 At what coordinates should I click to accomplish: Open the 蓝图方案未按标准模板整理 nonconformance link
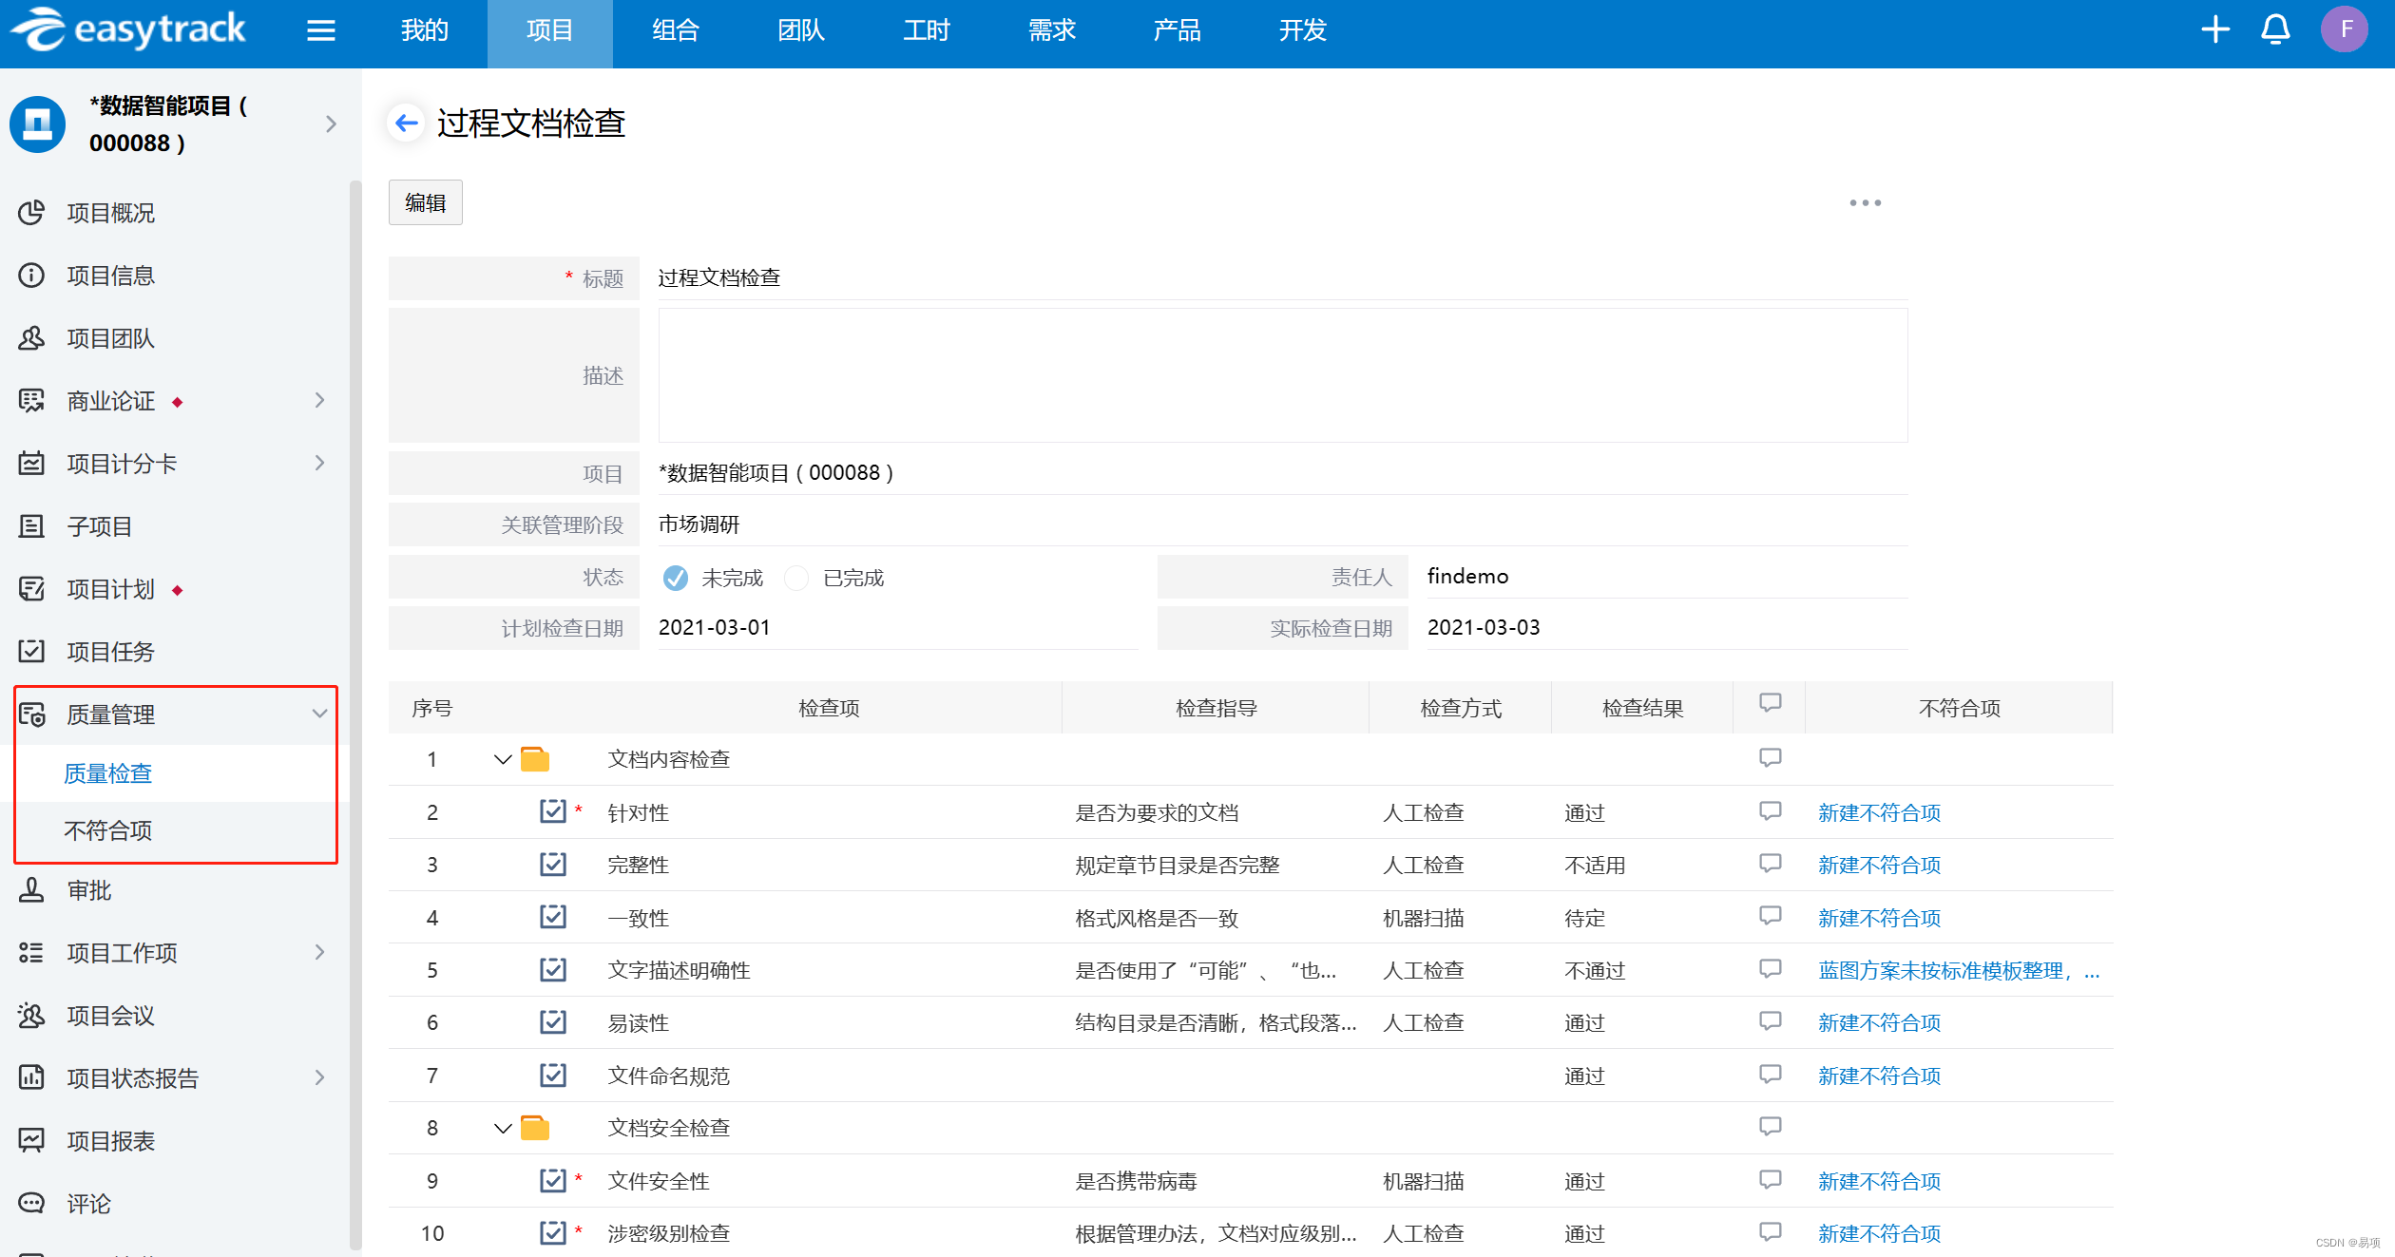click(x=1959, y=970)
